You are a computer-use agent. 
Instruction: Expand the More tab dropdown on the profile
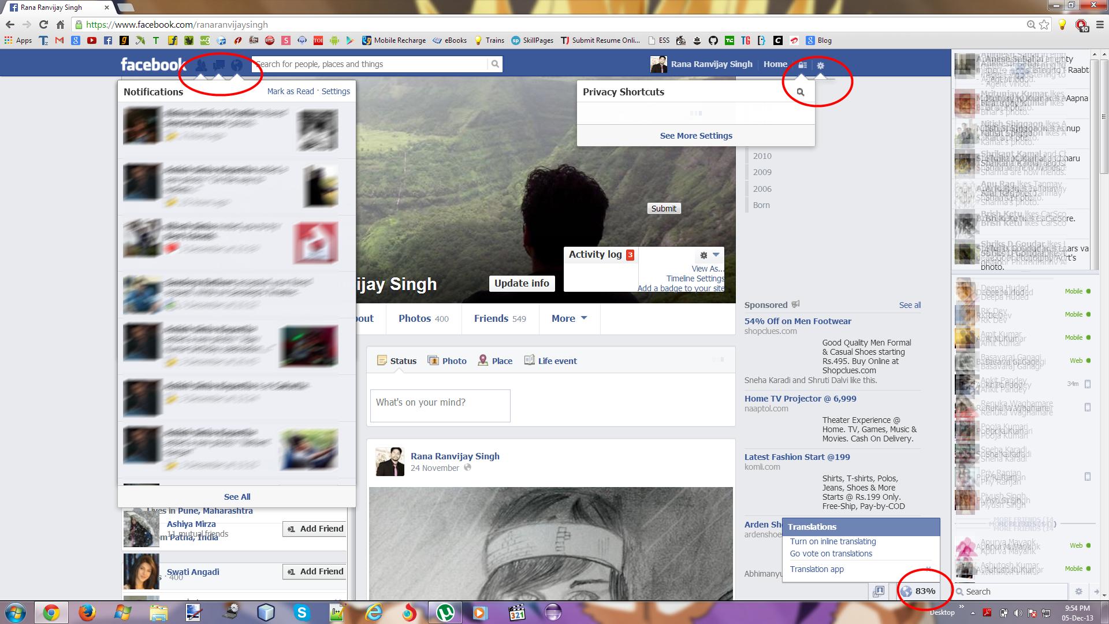pyautogui.click(x=568, y=318)
